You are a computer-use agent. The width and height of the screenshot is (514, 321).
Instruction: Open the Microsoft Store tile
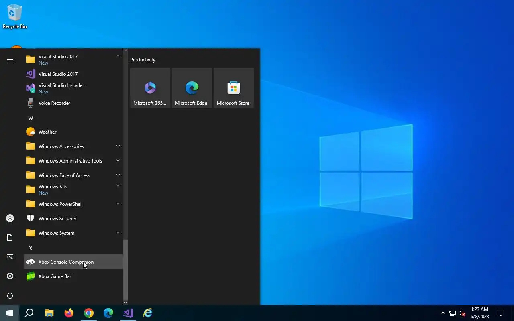pos(234,88)
